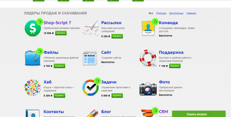This screenshot has height=117, width=231.
Task: Open the Сайт title link
Action: pos(106,52)
